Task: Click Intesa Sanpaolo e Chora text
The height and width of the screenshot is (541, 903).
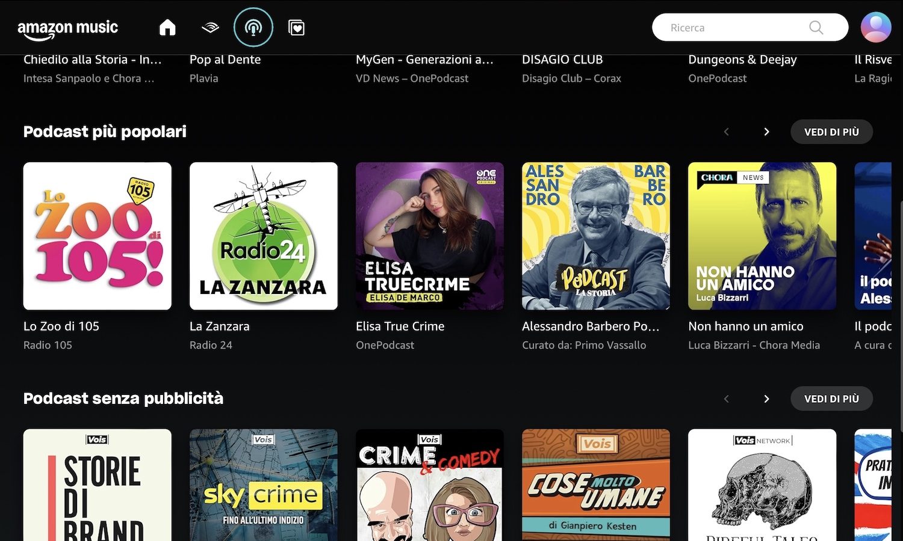Action: click(x=89, y=78)
